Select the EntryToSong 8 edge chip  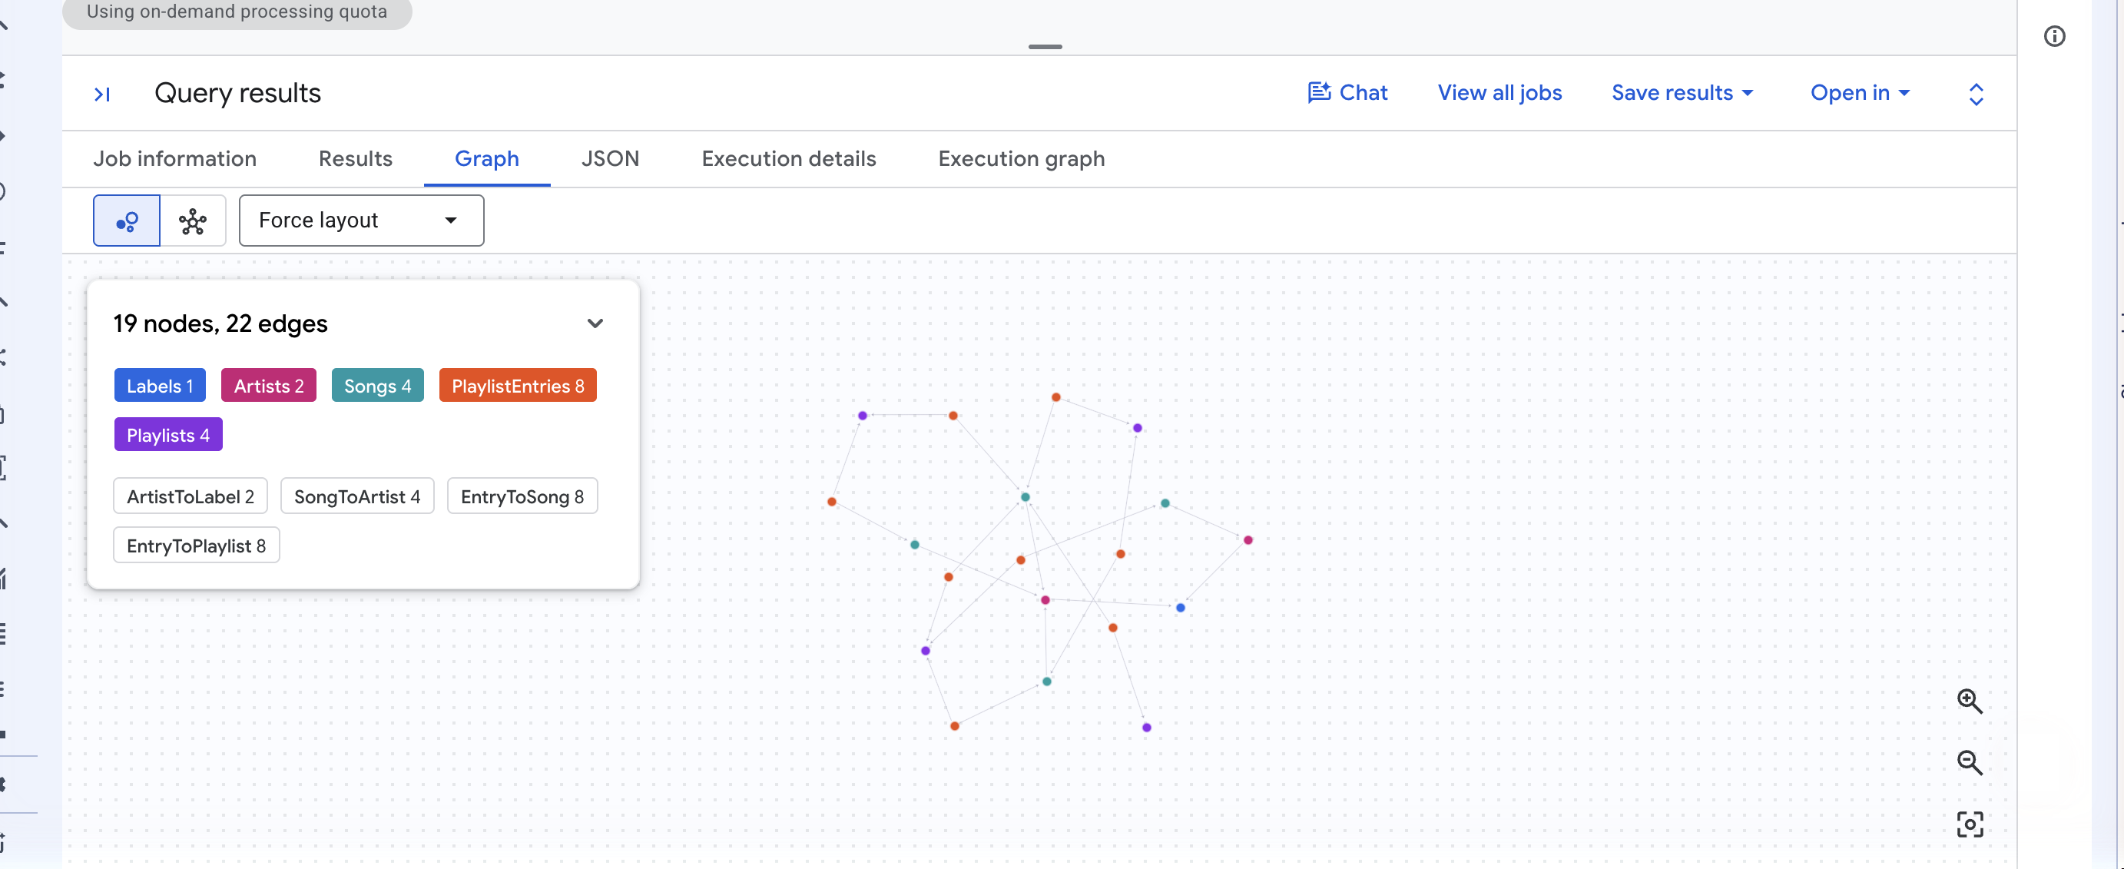coord(522,496)
